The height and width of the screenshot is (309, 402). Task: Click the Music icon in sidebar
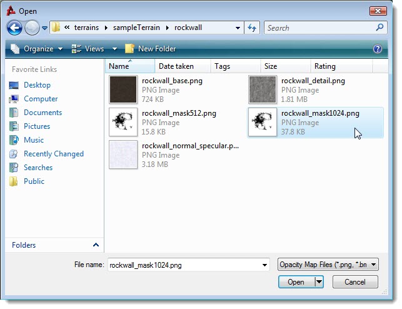pyautogui.click(x=14, y=140)
